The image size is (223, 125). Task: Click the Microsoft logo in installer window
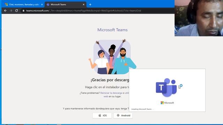(167, 103)
